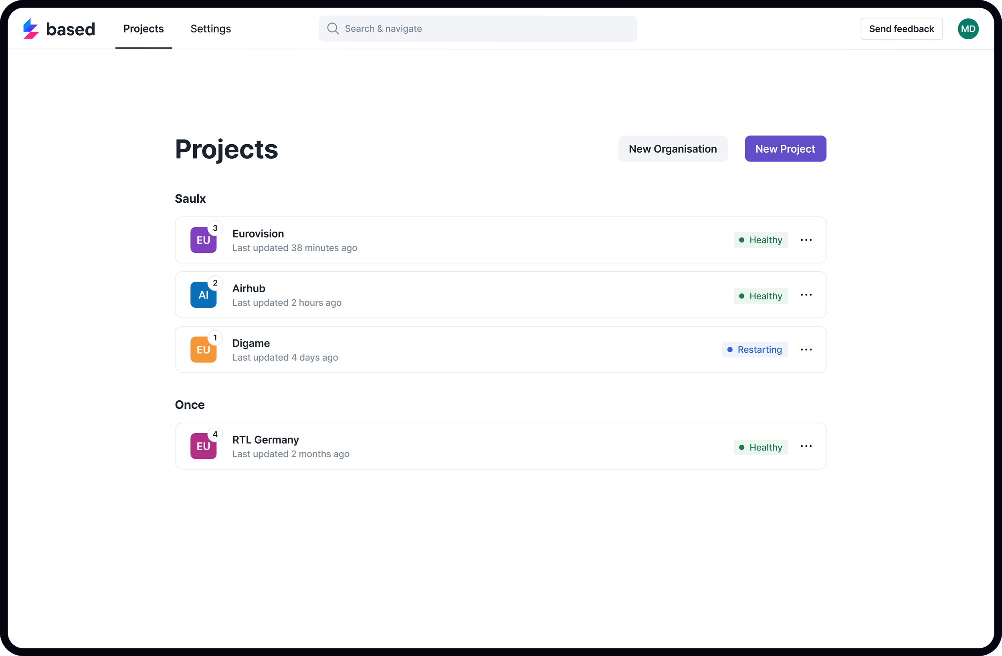Screen dimensions: 1002x656
Task: Click the New Organisation button
Action: click(x=673, y=149)
